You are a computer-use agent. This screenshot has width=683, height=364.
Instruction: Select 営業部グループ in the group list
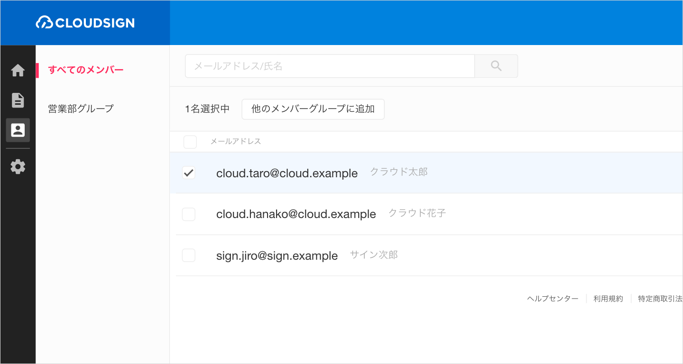pyautogui.click(x=81, y=109)
